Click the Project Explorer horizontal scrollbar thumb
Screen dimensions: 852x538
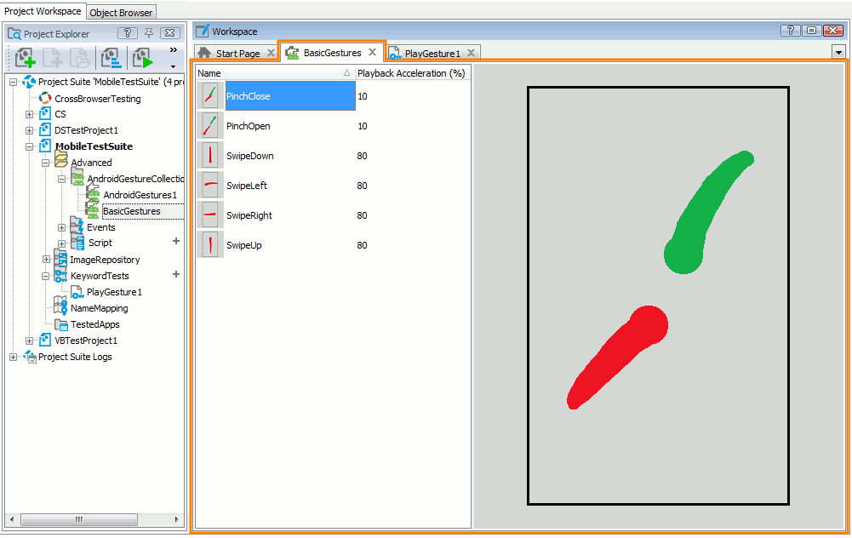tap(79, 519)
